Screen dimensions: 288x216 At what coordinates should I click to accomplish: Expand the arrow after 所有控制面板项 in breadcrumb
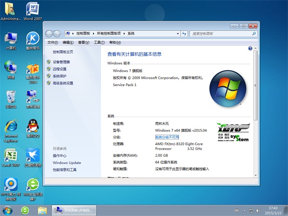tap(124, 34)
